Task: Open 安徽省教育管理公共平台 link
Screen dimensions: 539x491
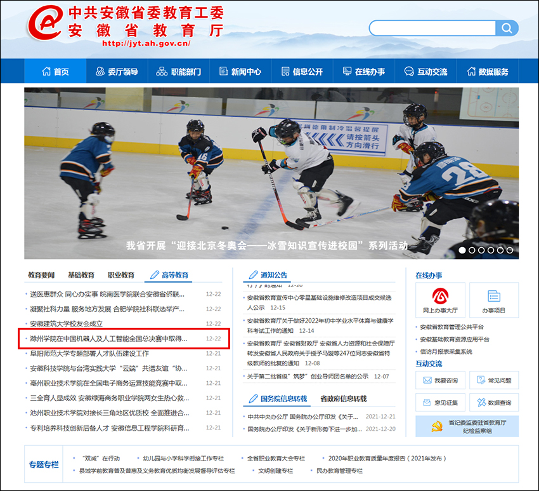Action: 451,326
